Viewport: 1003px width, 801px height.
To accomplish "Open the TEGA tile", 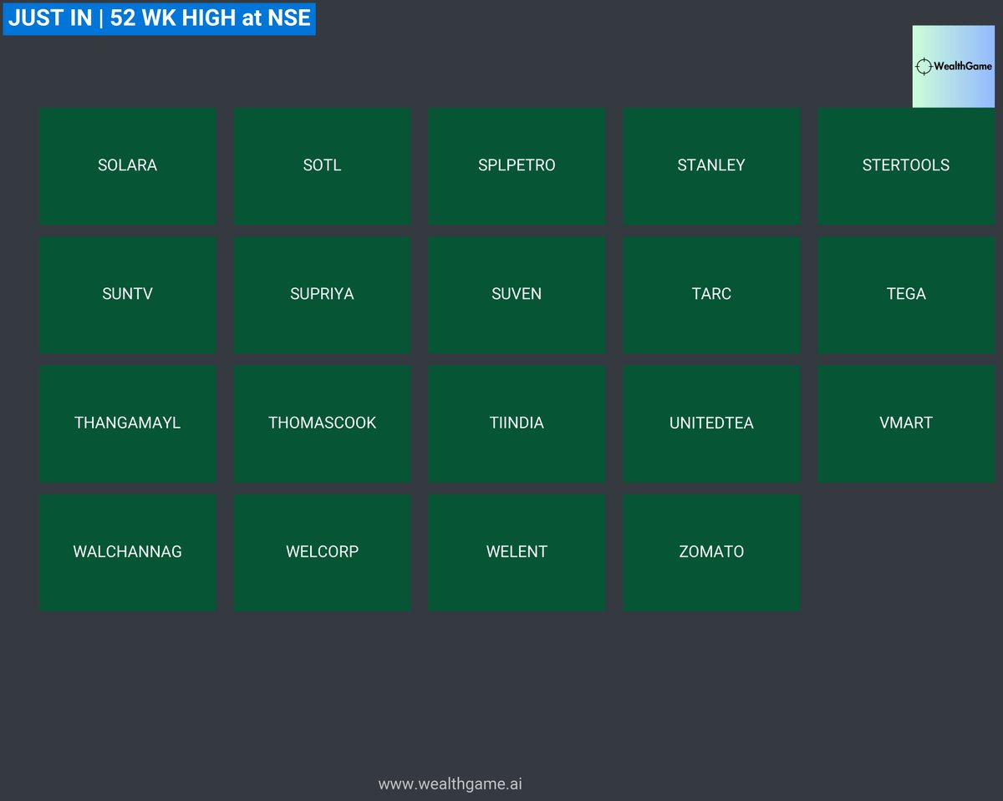I will pos(906,294).
